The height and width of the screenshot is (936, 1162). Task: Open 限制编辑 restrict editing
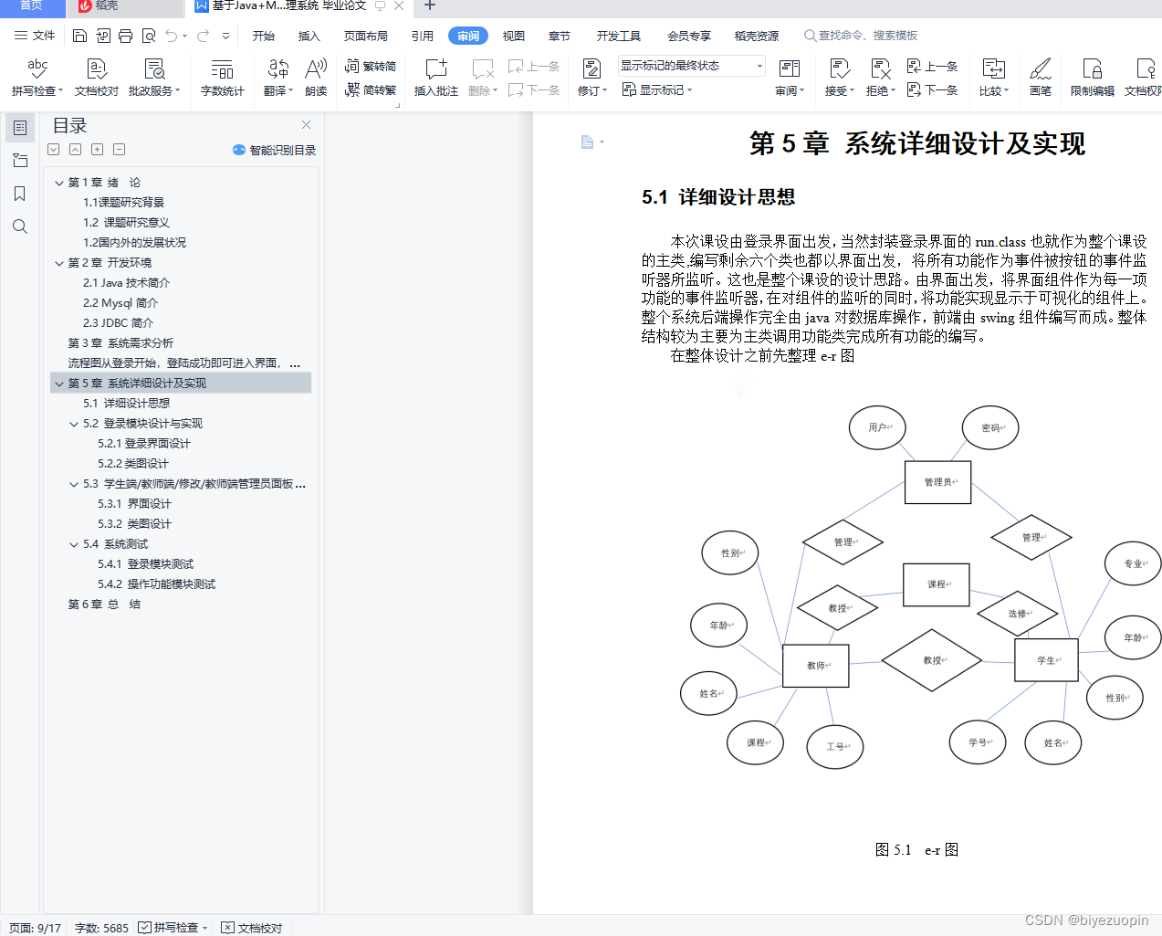[1092, 78]
